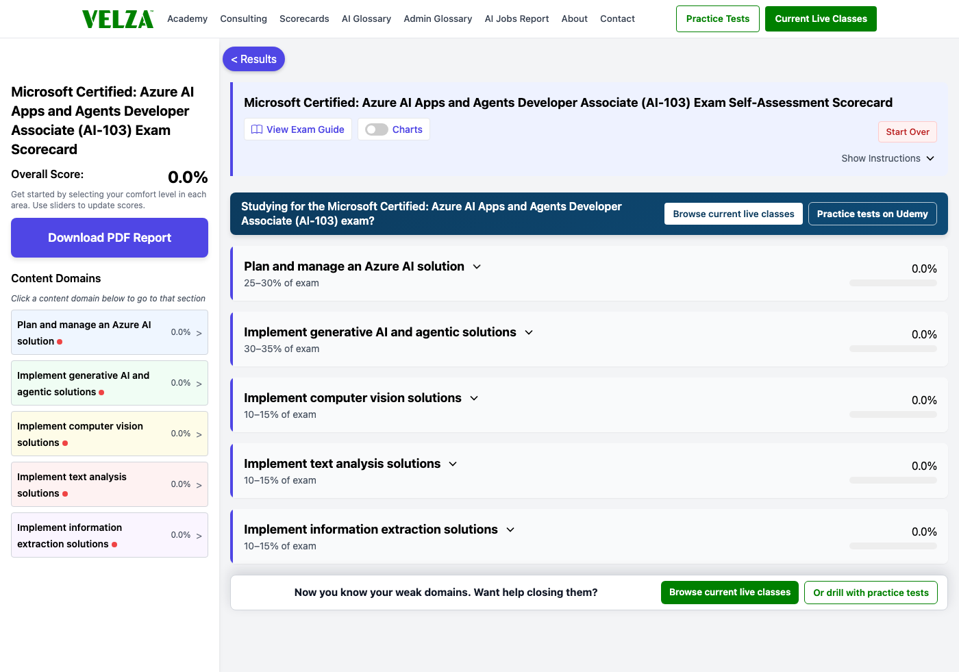Open the Consulting menu item
The height and width of the screenshot is (672, 959).
click(x=243, y=18)
